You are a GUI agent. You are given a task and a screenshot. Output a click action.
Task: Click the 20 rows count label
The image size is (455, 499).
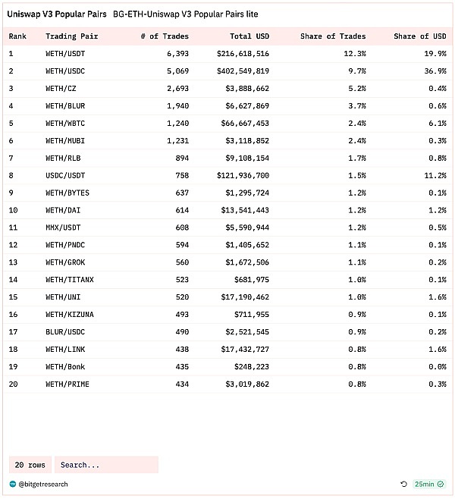(x=30, y=465)
